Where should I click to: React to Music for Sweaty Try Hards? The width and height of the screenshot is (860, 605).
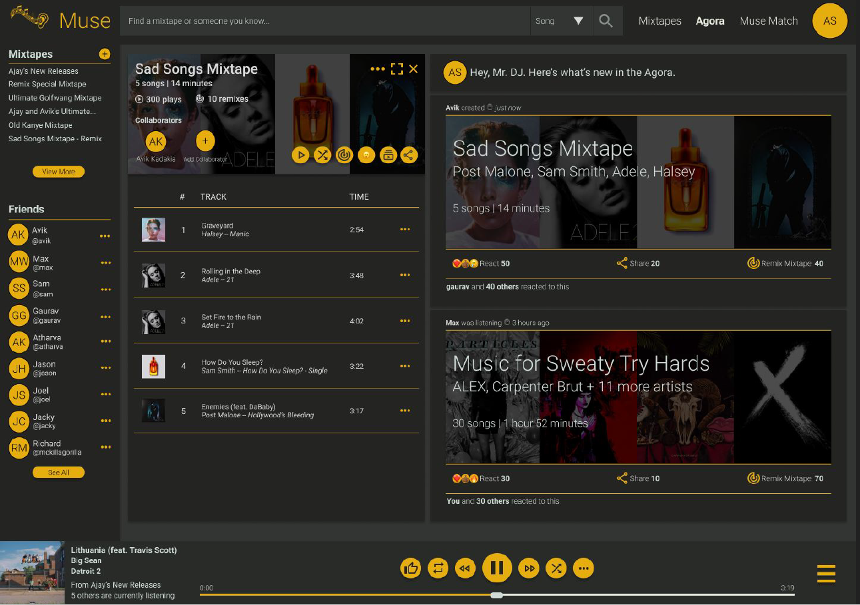(481, 479)
